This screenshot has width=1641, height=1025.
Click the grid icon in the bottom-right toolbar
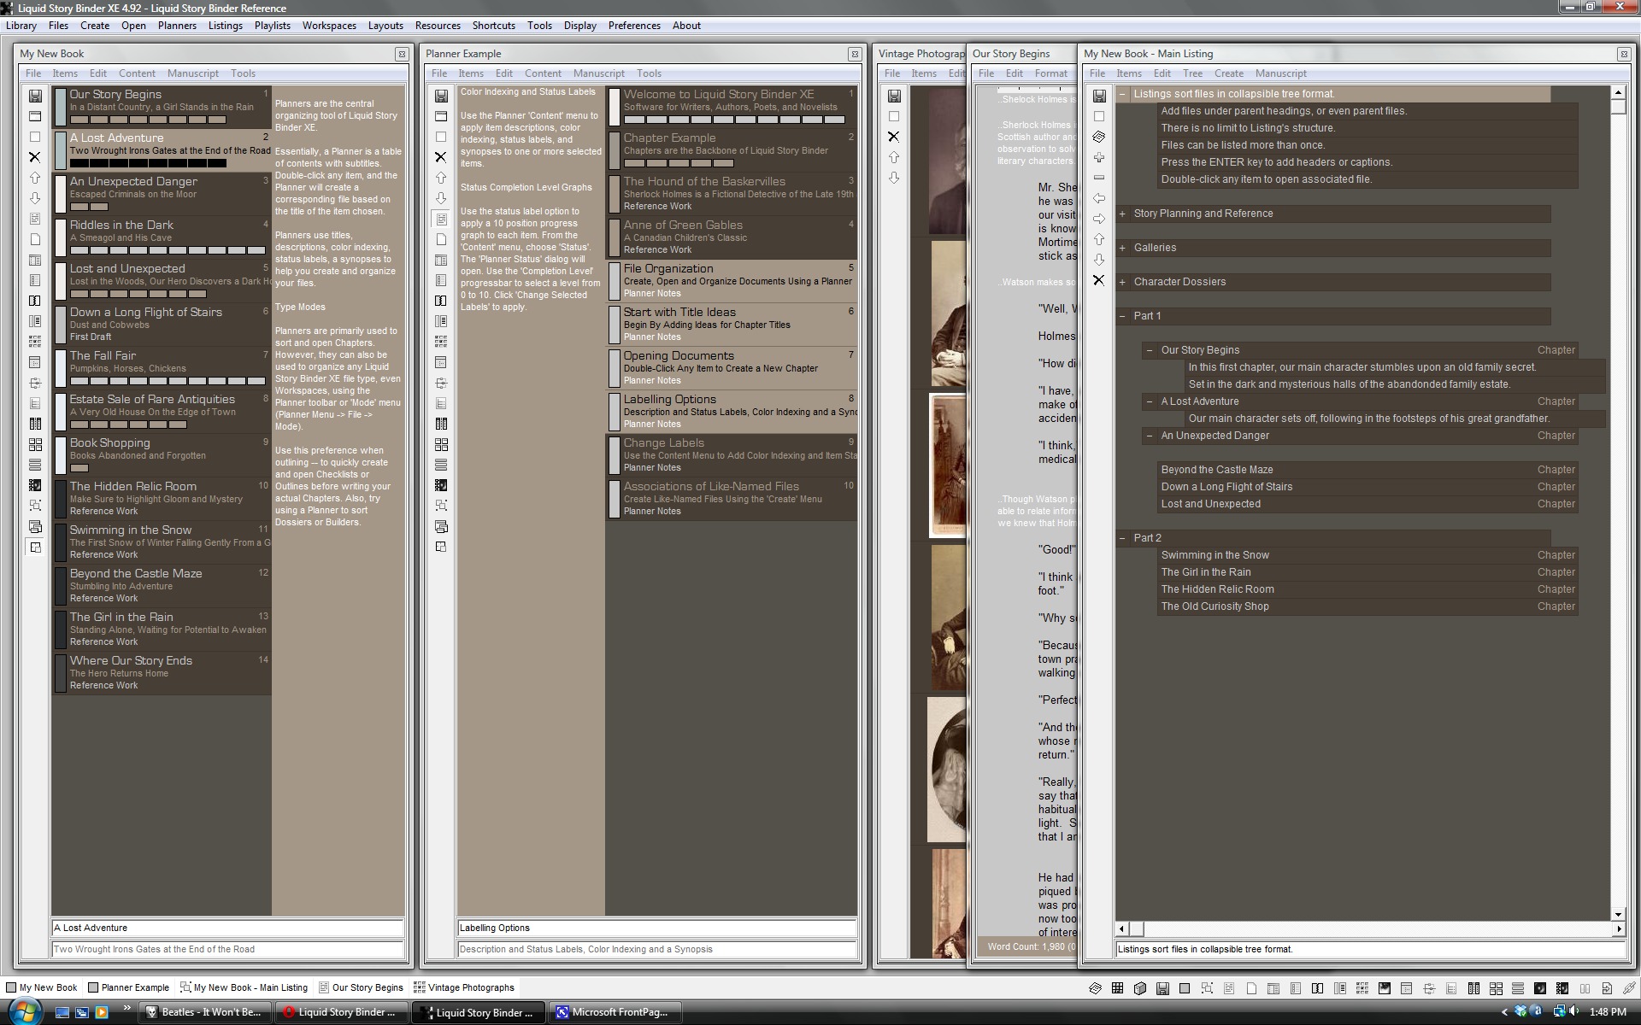[x=1117, y=988]
